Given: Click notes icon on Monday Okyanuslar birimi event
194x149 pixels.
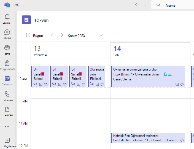Looking at the screenshot, I should [97, 84].
